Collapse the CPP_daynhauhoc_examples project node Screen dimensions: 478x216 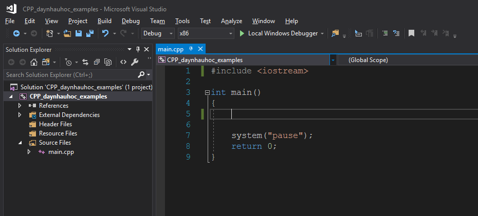pos(11,97)
